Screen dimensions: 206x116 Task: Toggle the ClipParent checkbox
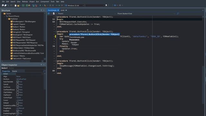(18, 95)
